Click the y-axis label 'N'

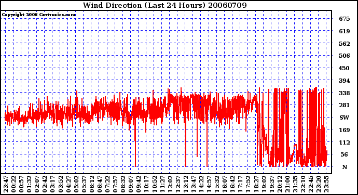tap(345, 167)
